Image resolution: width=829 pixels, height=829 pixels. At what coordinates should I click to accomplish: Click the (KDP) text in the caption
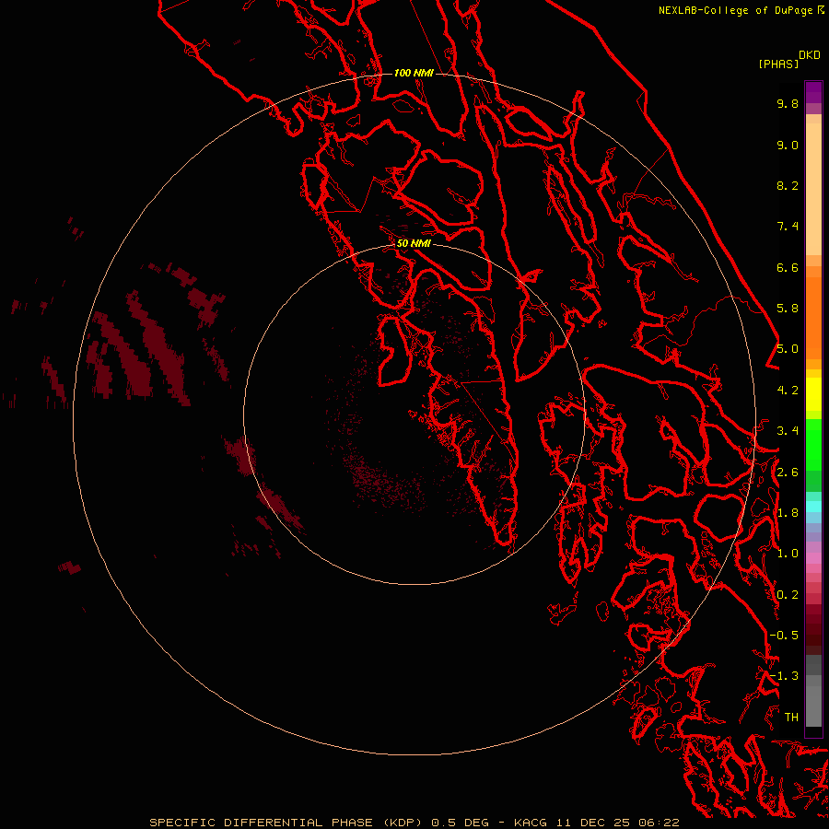pyautogui.click(x=403, y=823)
